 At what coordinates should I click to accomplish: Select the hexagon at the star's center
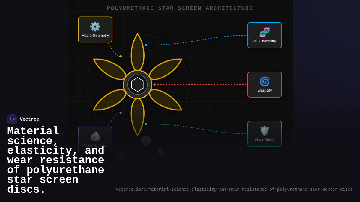pos(138,84)
